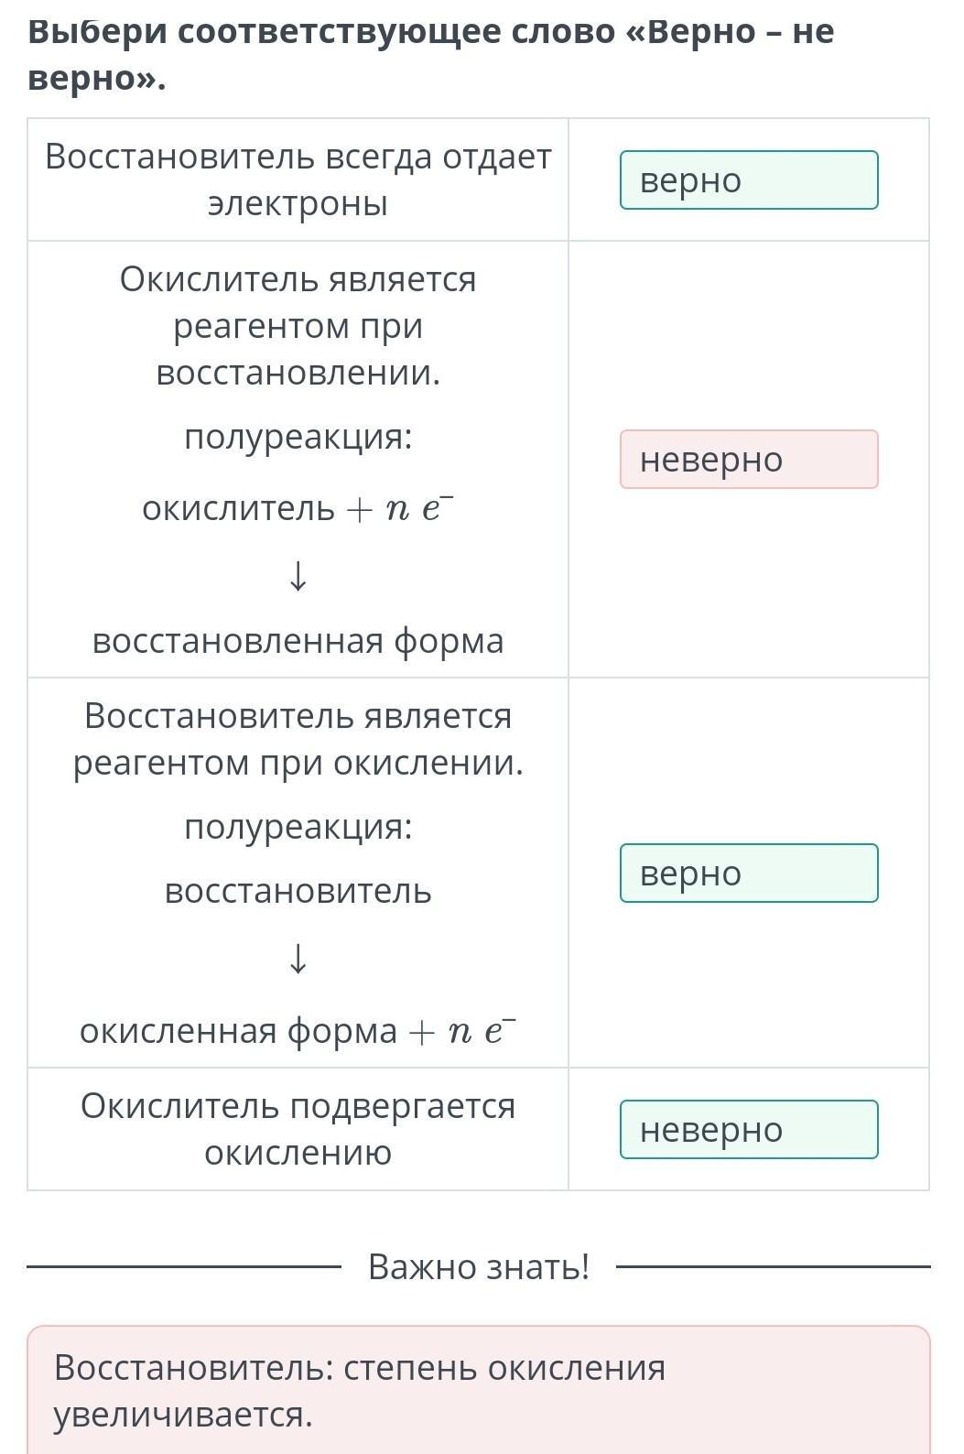Open dropdown beside 'Окислитель подвергается окислению'
The width and height of the screenshot is (964, 1454).
tap(749, 1129)
